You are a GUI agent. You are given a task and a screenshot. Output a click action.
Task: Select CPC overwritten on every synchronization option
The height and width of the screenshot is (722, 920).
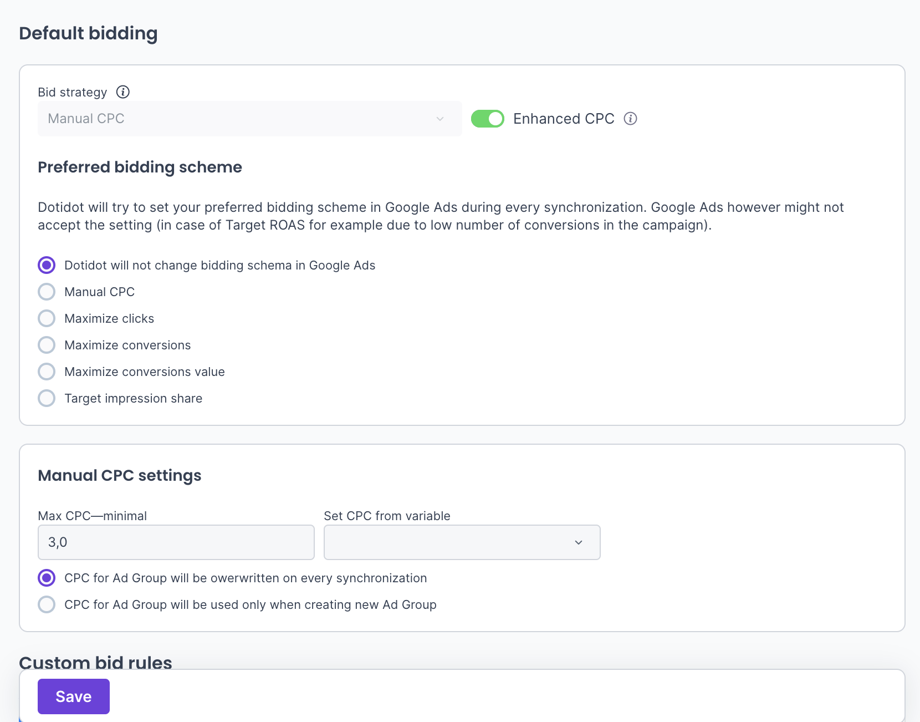[47, 578]
